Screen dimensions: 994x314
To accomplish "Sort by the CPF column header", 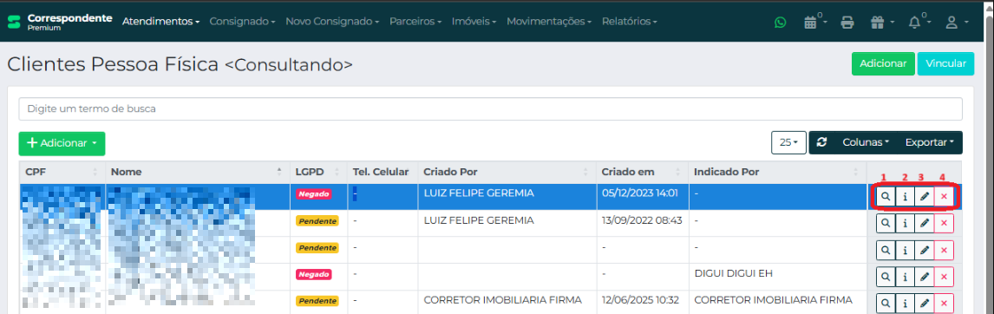I will 62,172.
